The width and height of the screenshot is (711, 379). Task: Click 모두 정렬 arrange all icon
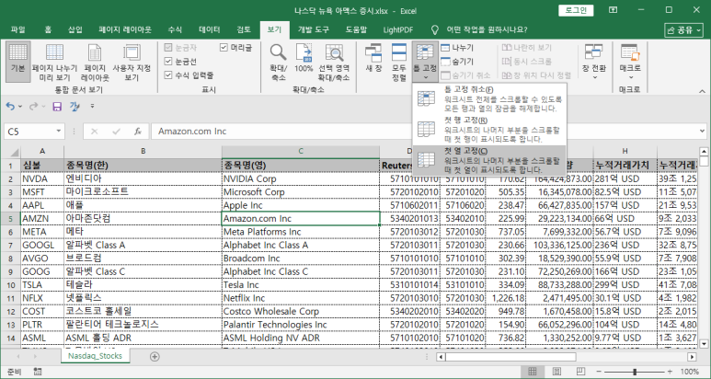tap(399, 62)
